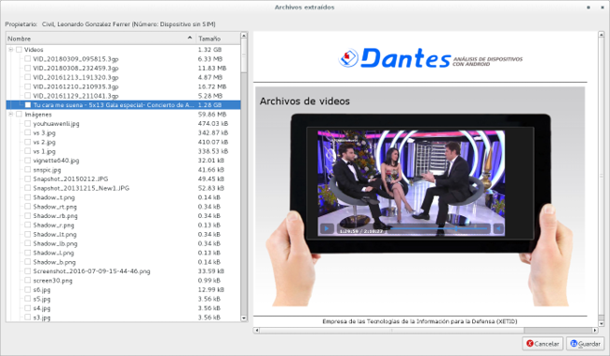
Task: Check VID_20180308_232459.3gp checkbox
Action: click(27, 68)
